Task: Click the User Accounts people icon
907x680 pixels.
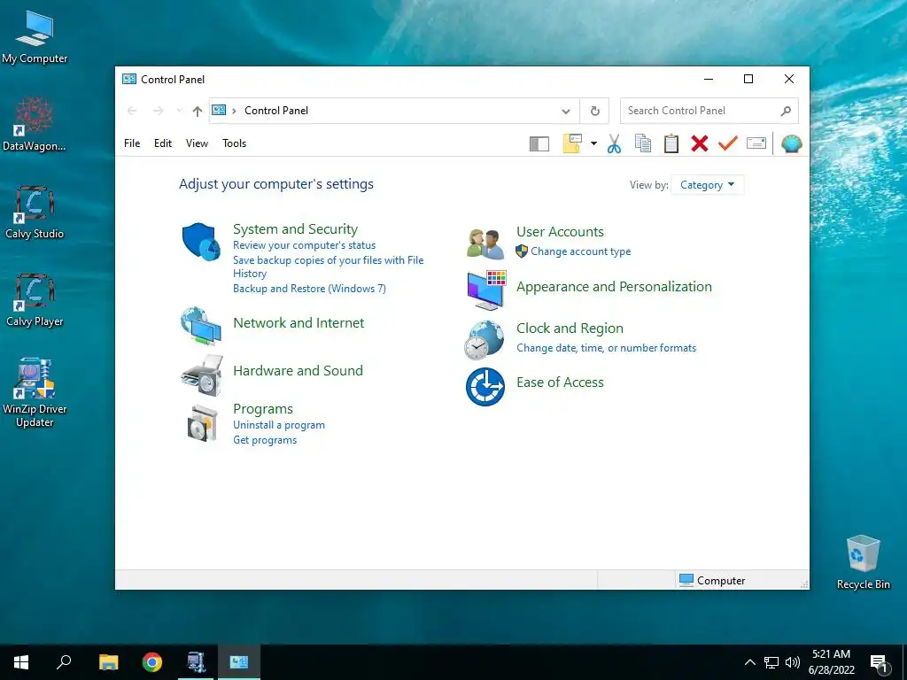Action: pyautogui.click(x=485, y=243)
